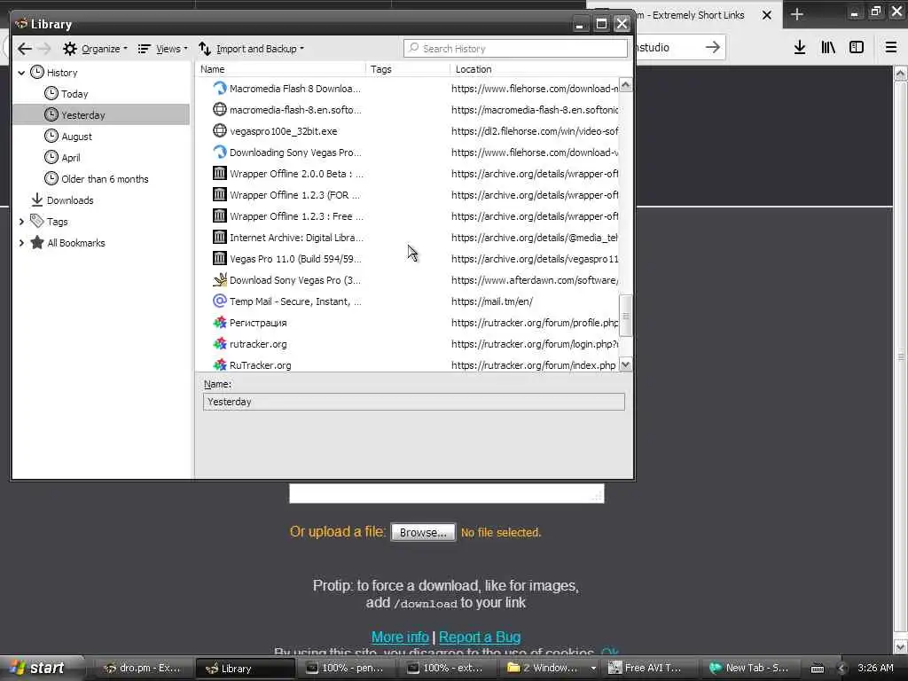Select RuTracker.org index entry

click(408, 364)
